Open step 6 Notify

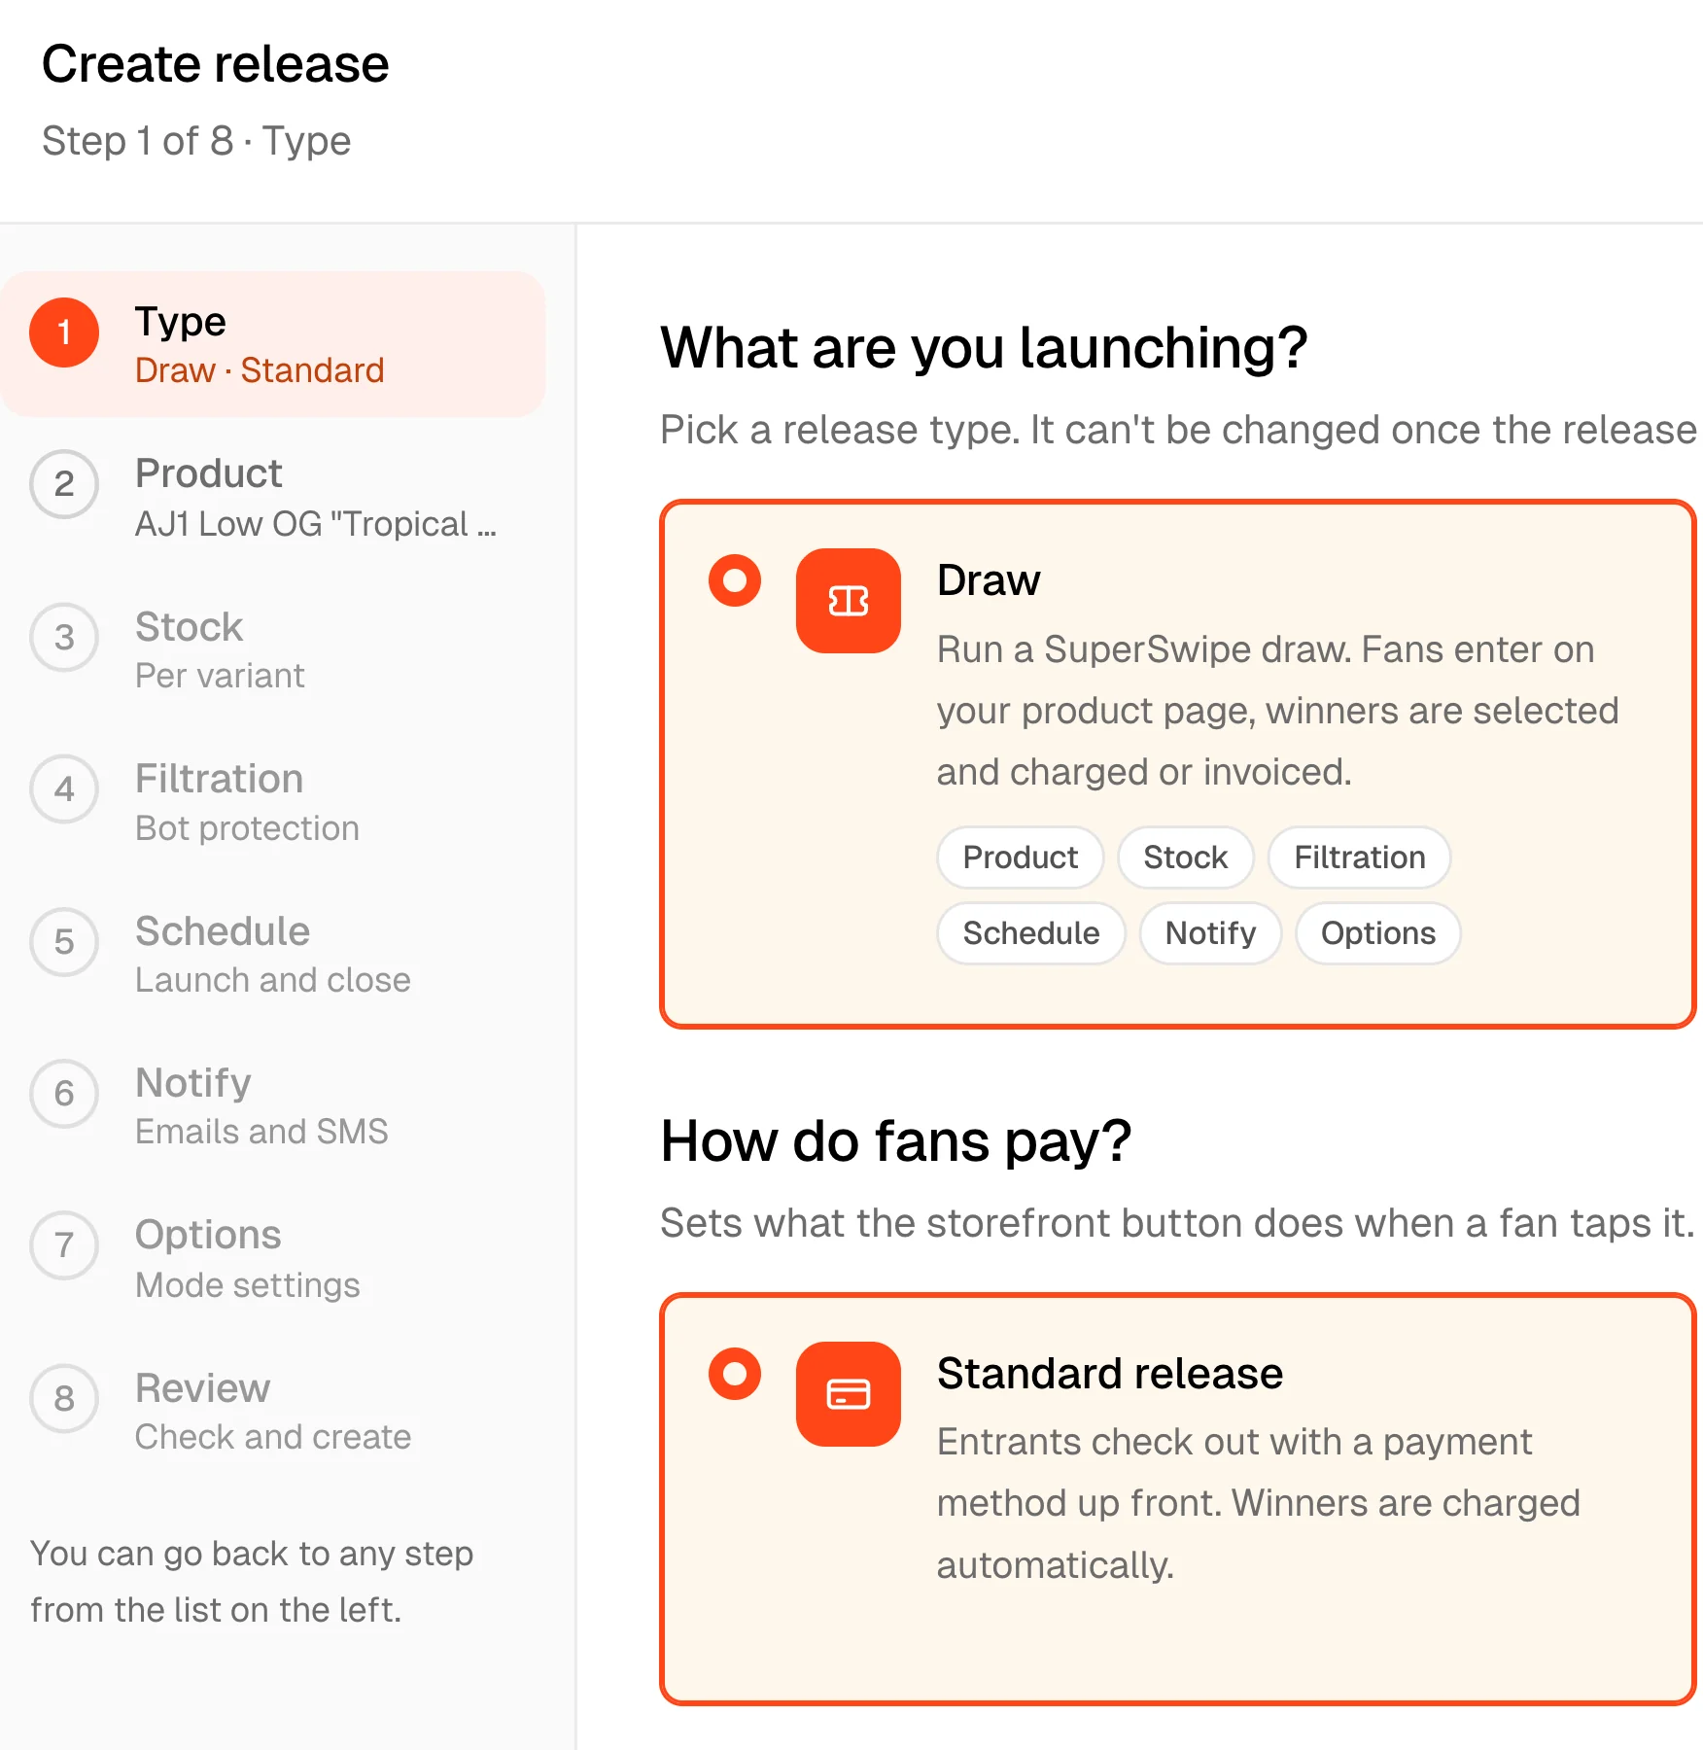[x=273, y=1105]
